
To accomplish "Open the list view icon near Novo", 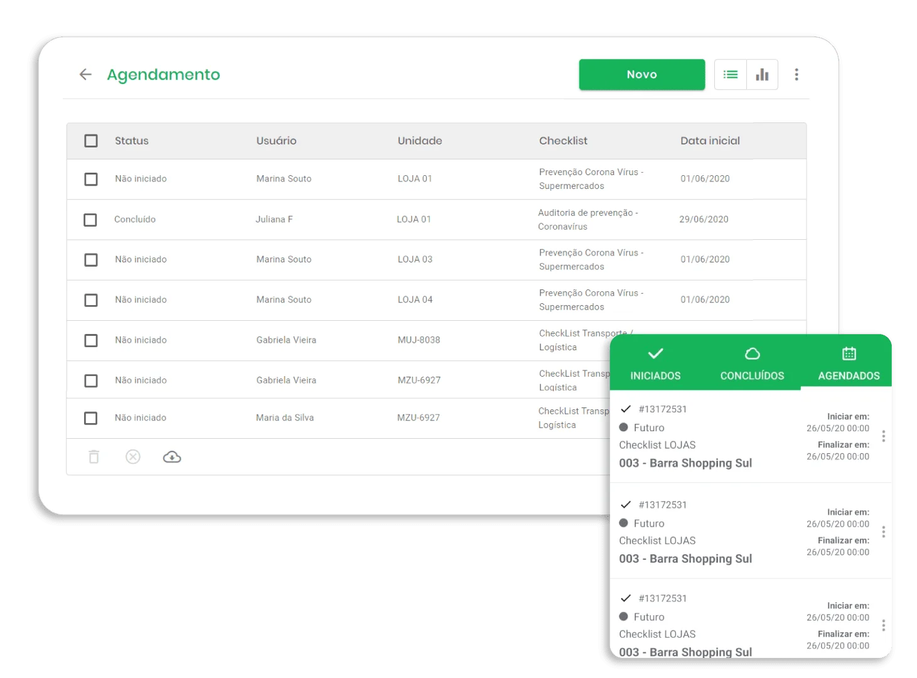I will click(730, 74).
